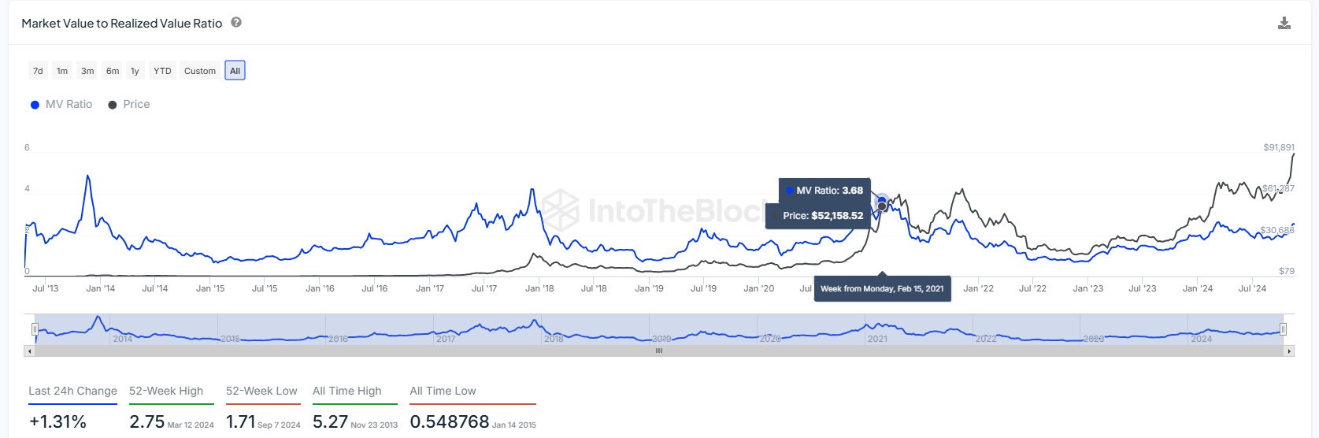The height and width of the screenshot is (438, 1319).
Task: Select the All time range
Action: coord(235,71)
